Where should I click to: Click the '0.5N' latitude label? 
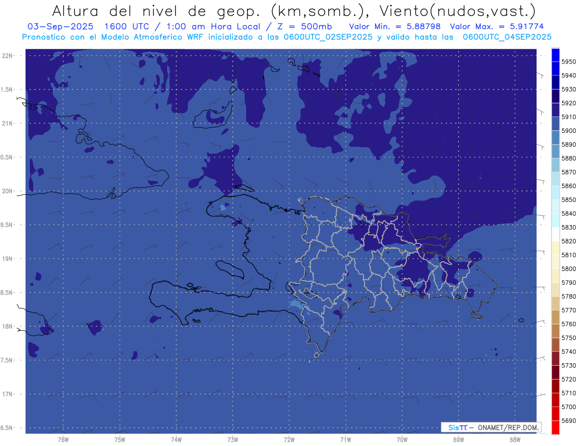click(x=7, y=157)
